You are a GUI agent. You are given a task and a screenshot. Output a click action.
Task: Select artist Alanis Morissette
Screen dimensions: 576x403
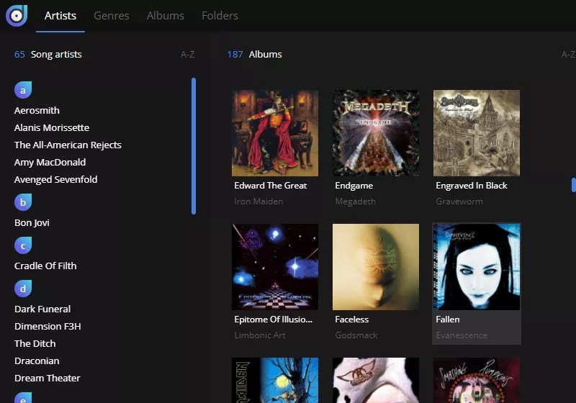pyautogui.click(x=52, y=127)
